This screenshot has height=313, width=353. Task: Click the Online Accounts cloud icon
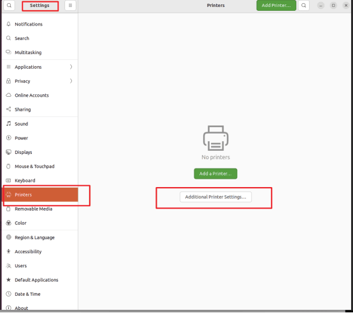(x=8, y=95)
